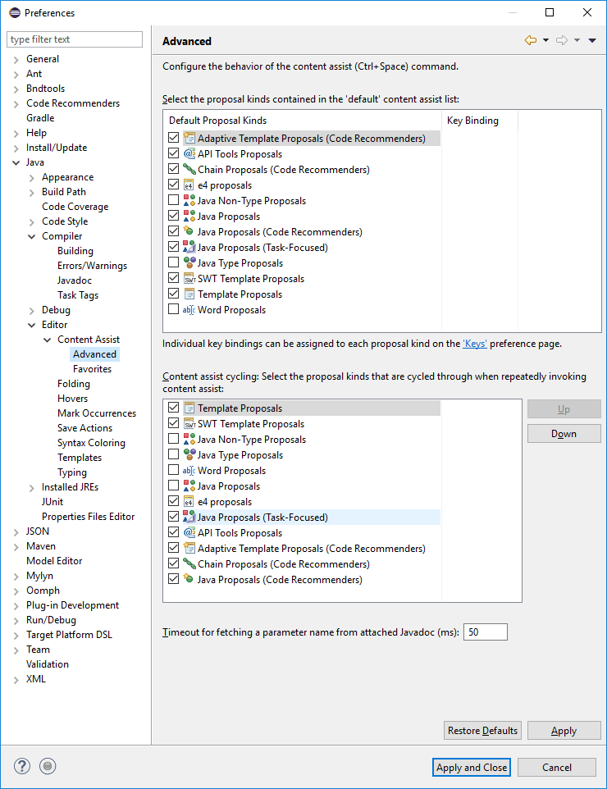This screenshot has height=789, width=607.
Task: Select Gradle in preferences tree
Action: 40,118
